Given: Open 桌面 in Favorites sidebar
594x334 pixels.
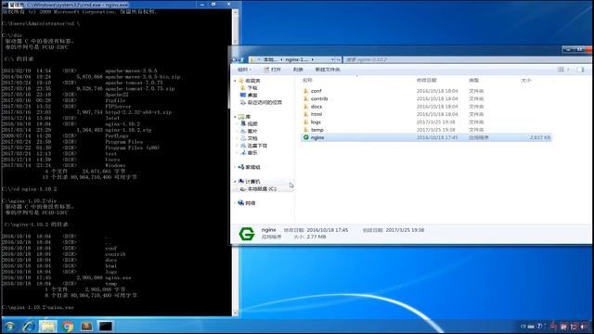Looking at the screenshot, I should (x=252, y=95).
